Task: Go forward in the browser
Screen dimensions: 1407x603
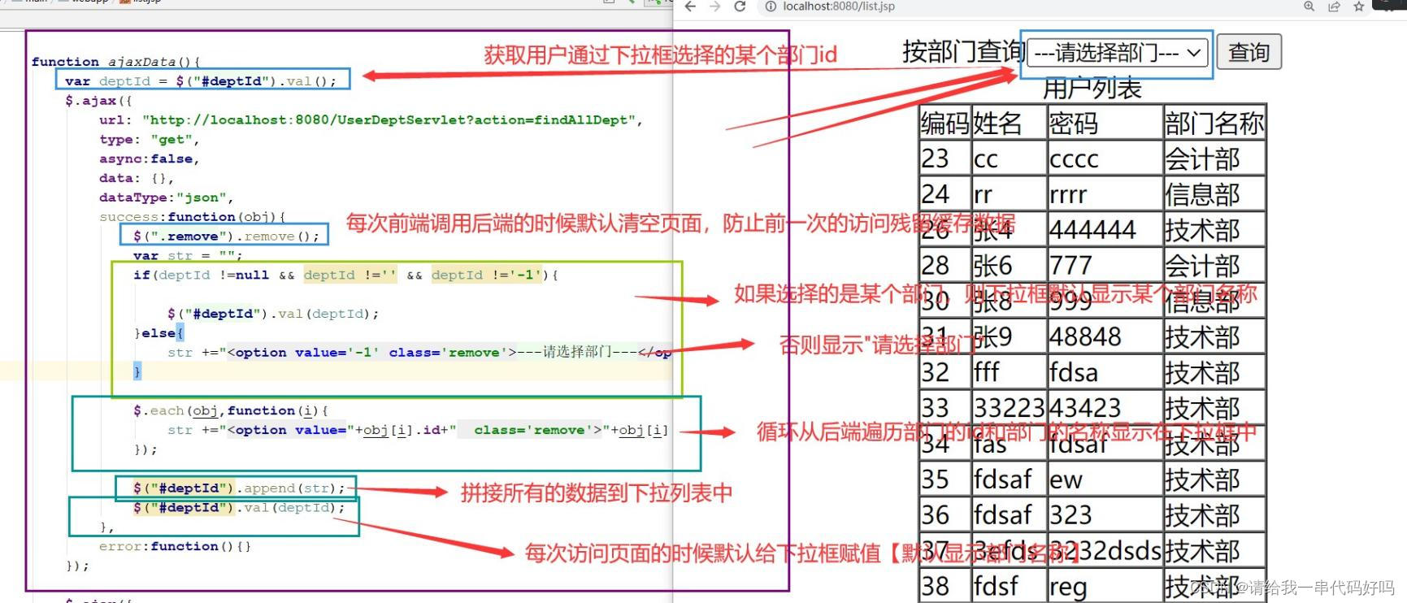Action: coord(714,7)
